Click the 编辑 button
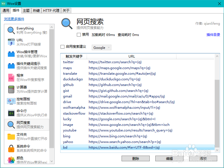The width and height of the screenshot is (224, 168). (169, 158)
